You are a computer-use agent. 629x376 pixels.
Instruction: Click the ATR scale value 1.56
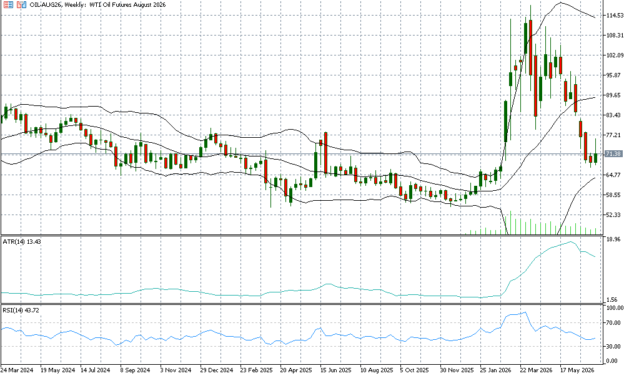(613, 299)
